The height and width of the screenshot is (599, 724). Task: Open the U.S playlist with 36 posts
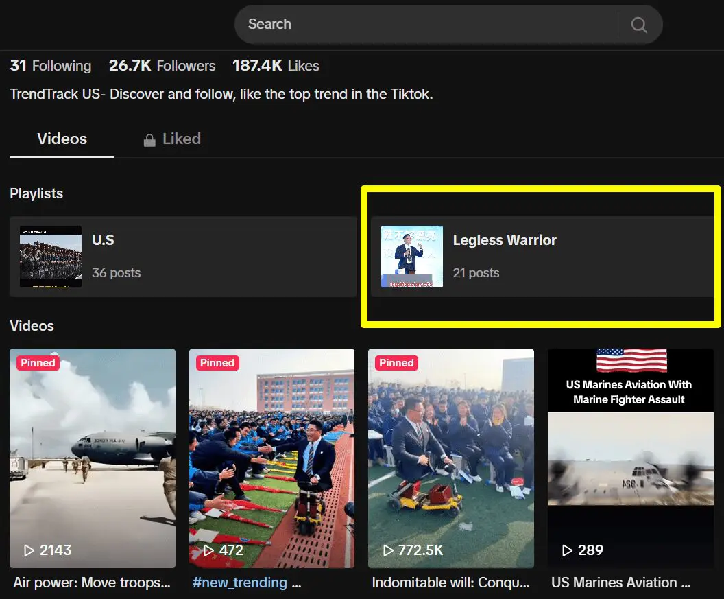coord(183,257)
